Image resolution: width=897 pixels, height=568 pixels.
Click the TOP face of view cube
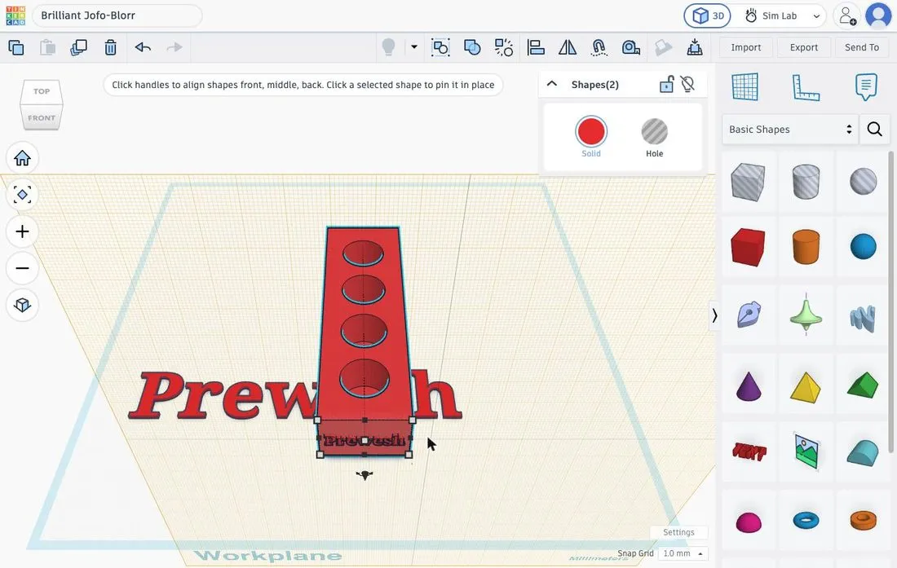pyautogui.click(x=42, y=91)
